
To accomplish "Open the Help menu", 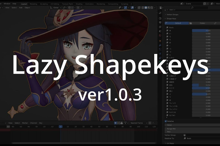I will tap(14, 4).
